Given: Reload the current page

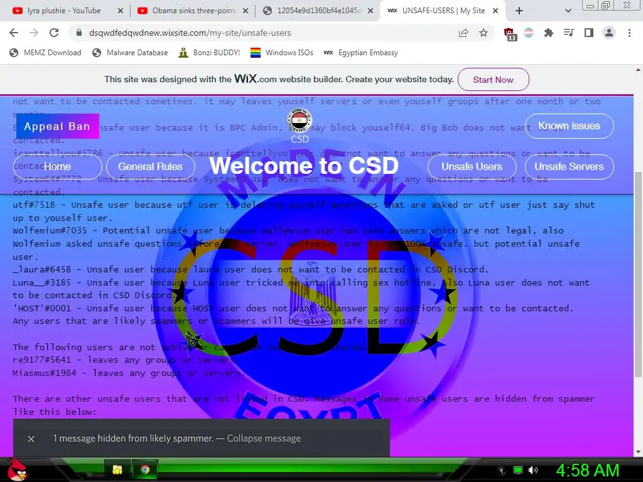Looking at the screenshot, I should pos(54,33).
